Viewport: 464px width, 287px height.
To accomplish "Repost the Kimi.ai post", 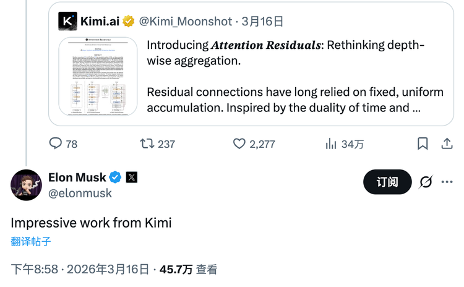I will 147,143.
